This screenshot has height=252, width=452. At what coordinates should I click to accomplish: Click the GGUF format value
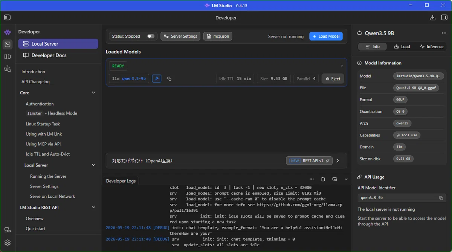tap(400, 100)
